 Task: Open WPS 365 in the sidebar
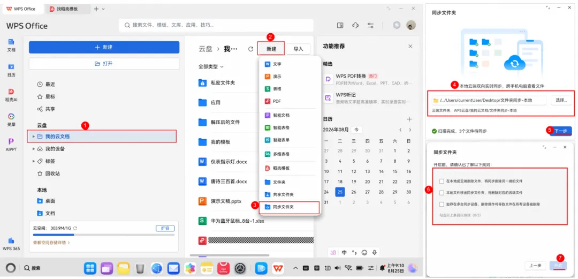coord(11,244)
